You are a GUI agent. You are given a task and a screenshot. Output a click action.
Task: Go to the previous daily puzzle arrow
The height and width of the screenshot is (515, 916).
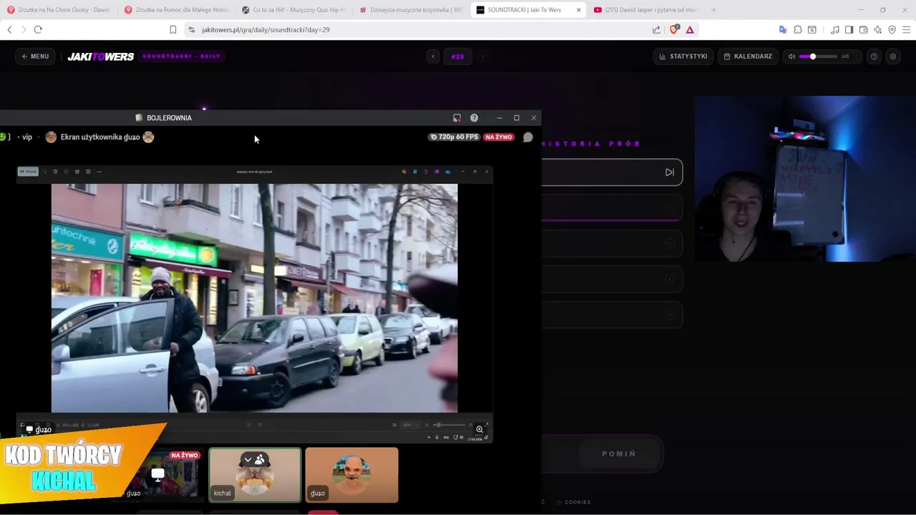pos(432,57)
